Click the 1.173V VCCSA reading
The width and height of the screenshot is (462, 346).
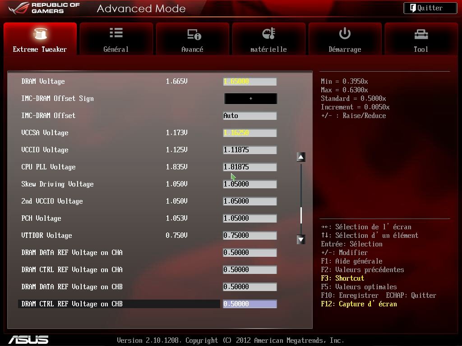pyautogui.click(x=176, y=133)
